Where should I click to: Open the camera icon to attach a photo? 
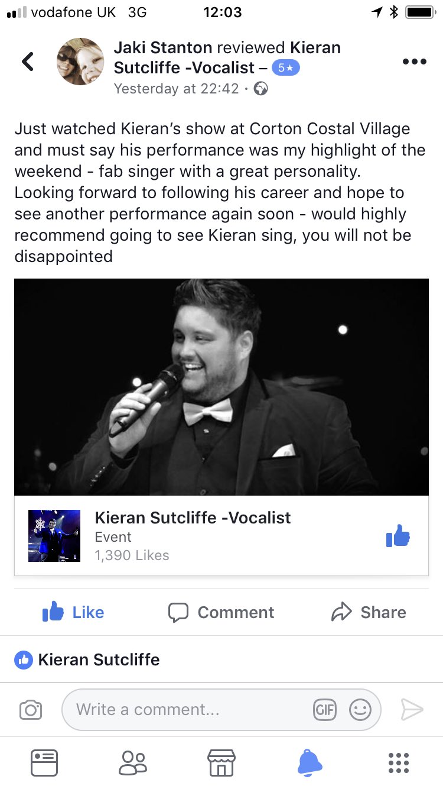[x=31, y=709]
